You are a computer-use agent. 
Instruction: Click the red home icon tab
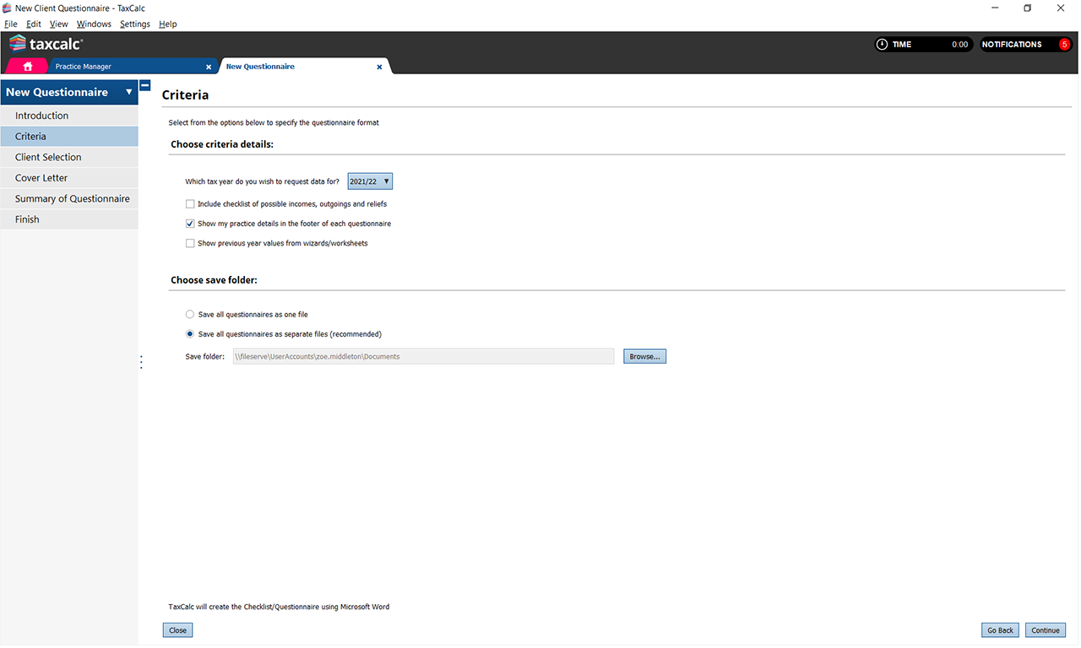pos(28,66)
